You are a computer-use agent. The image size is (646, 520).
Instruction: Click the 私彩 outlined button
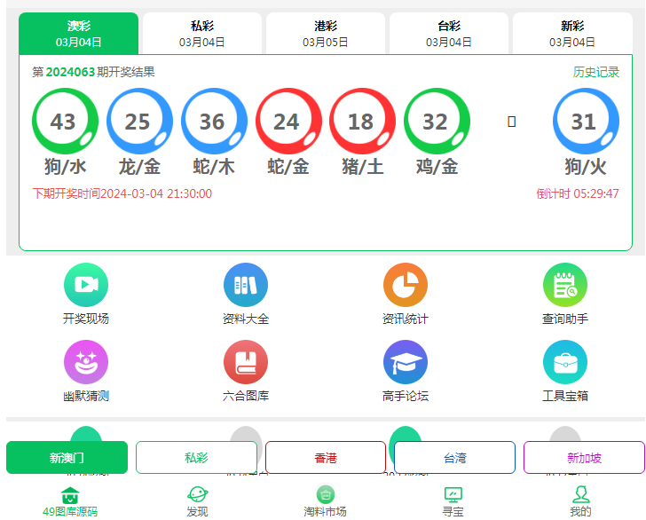tap(196, 457)
